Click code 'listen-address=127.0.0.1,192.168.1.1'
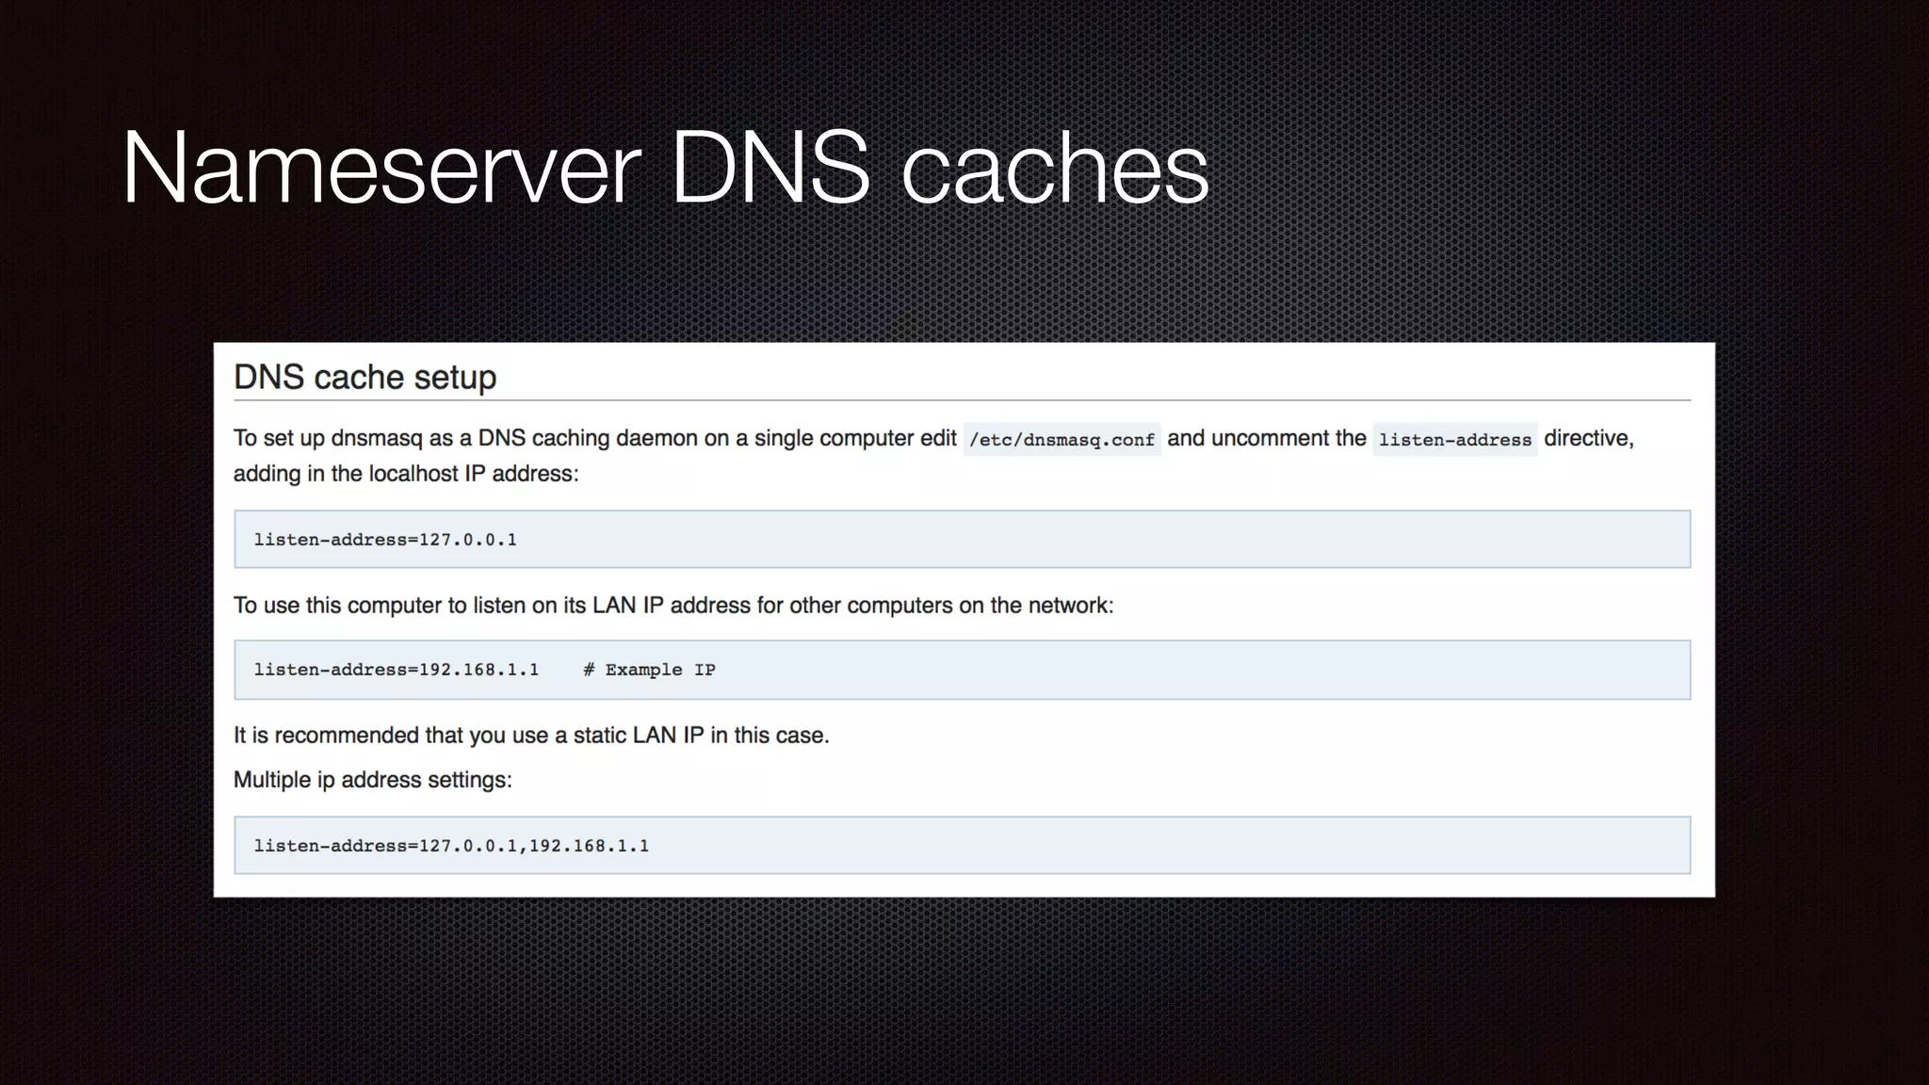This screenshot has width=1929, height=1085. [x=451, y=846]
